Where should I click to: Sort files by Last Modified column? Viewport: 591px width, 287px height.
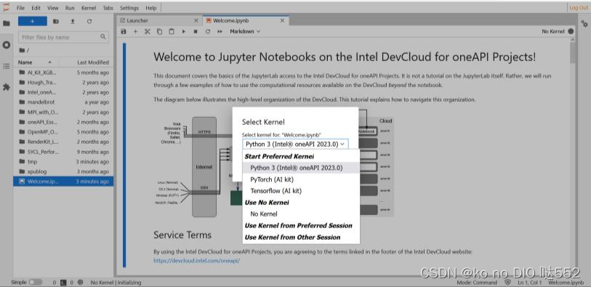[x=93, y=62]
